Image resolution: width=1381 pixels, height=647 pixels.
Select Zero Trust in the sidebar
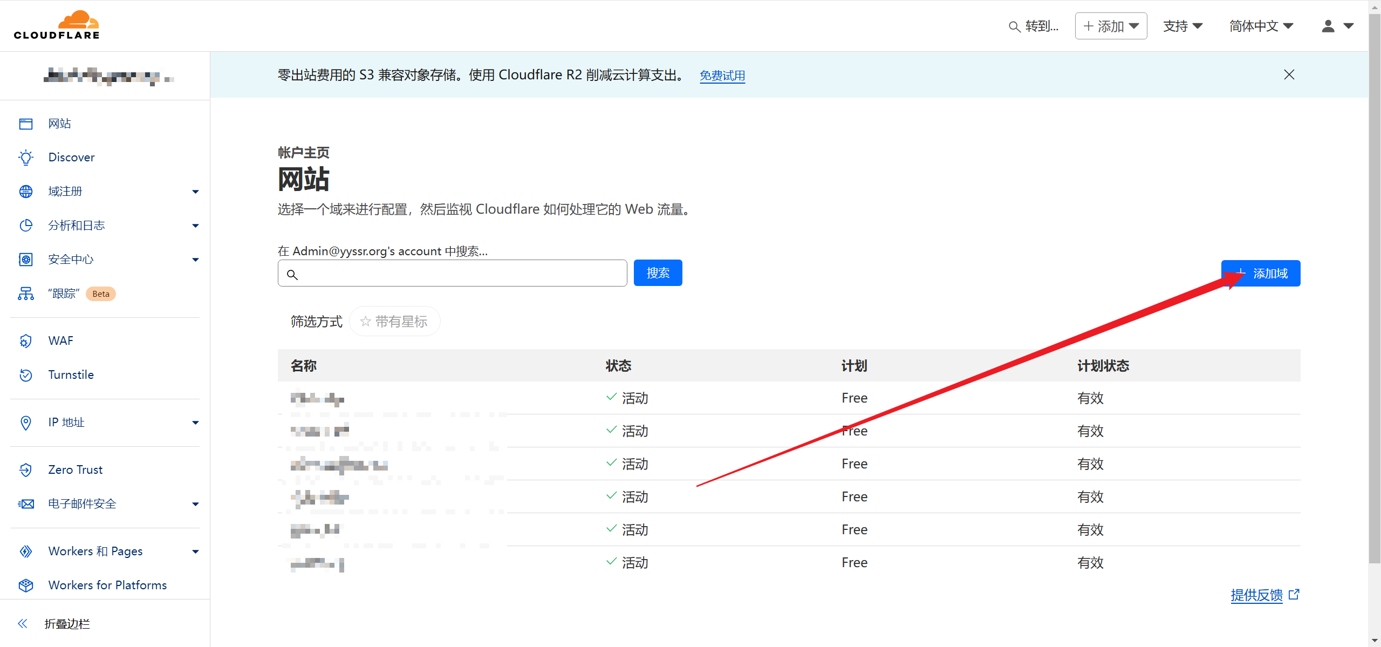click(76, 470)
